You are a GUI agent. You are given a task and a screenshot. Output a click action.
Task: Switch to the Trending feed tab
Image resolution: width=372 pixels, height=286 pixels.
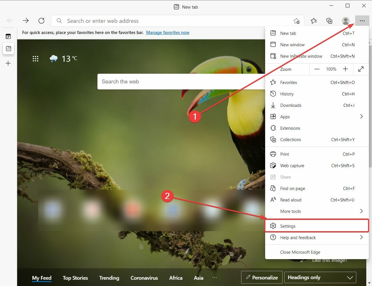pyautogui.click(x=109, y=278)
